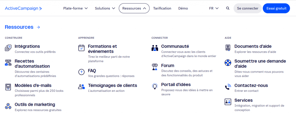Viewport: 296px width, 117px height.
Task: Click 'Connectez vos outils préférés' text
Action: pos(35,52)
